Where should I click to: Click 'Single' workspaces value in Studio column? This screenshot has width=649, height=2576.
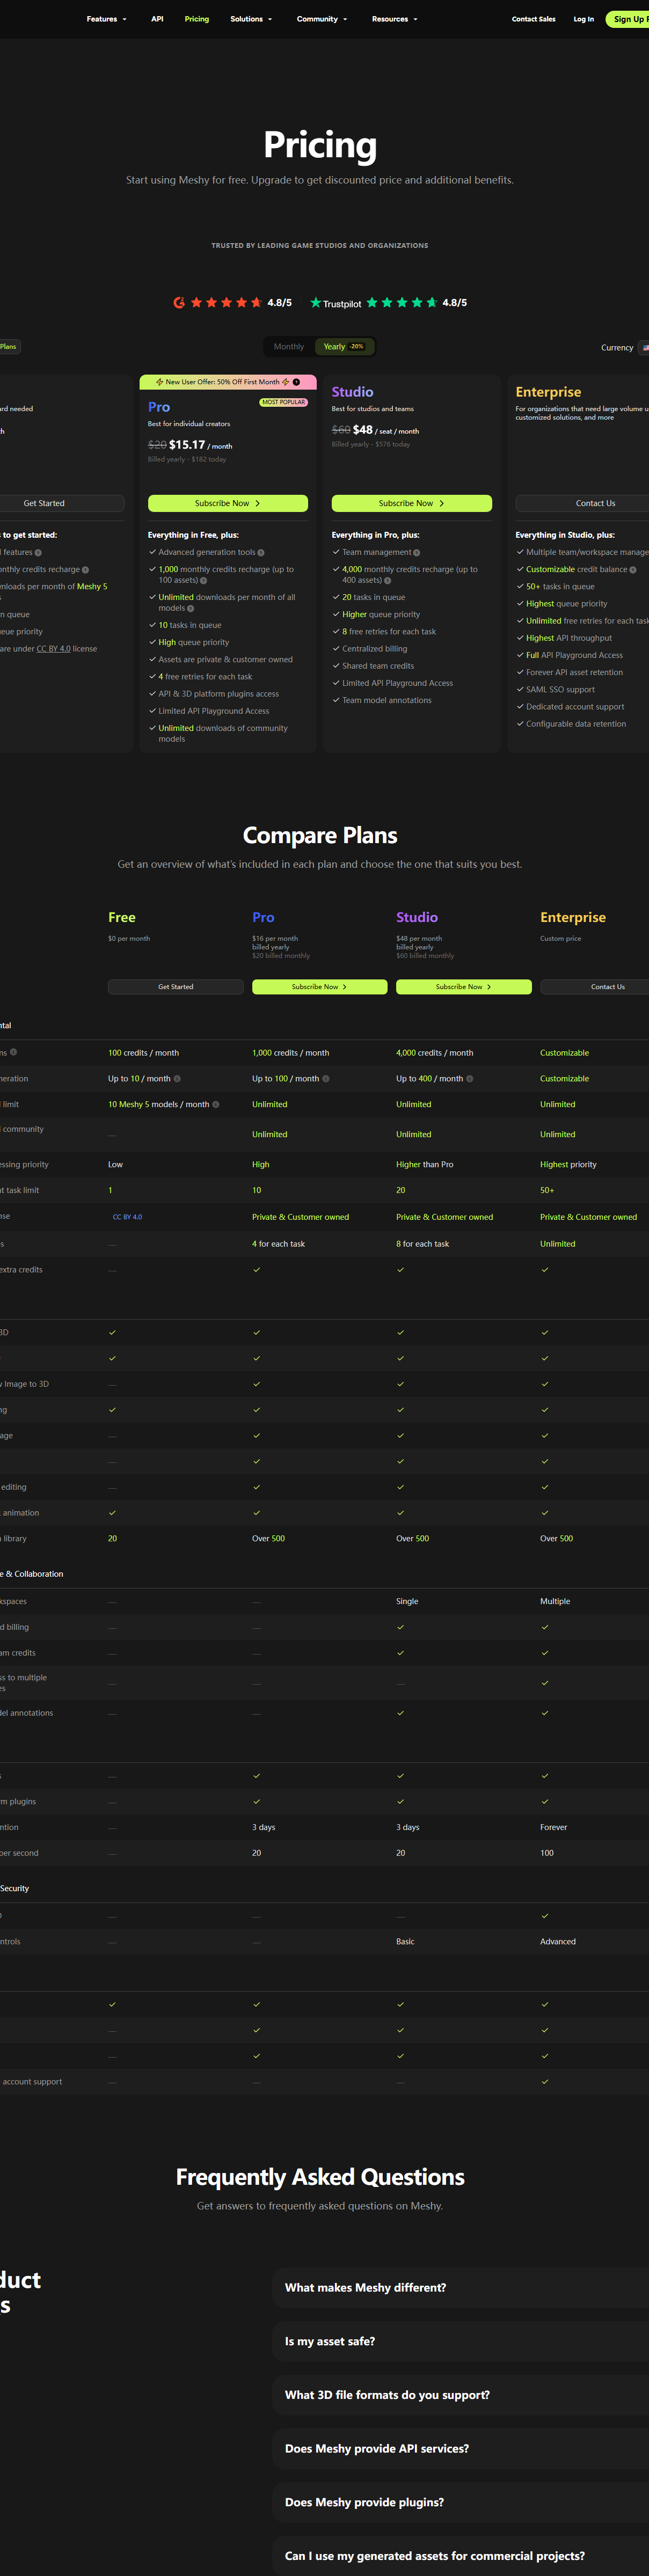pyautogui.click(x=407, y=1601)
